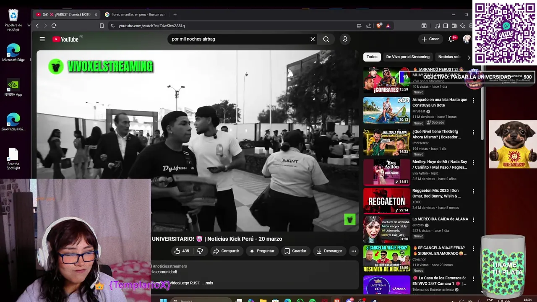Click the Crear button

tap(430, 39)
